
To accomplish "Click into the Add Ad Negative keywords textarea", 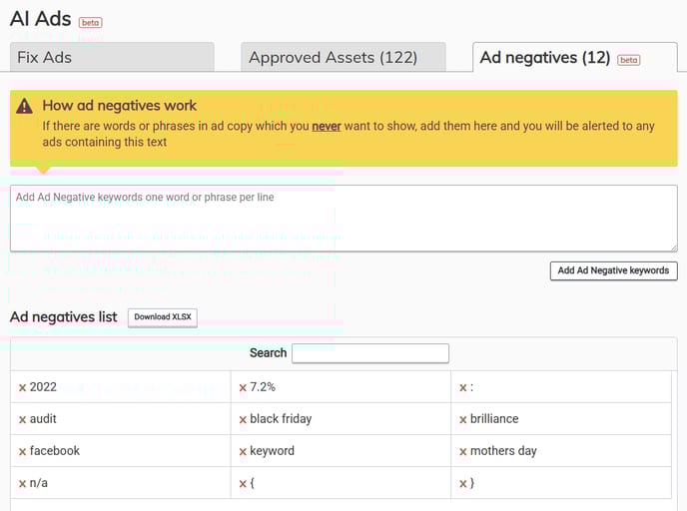I will pos(343,218).
